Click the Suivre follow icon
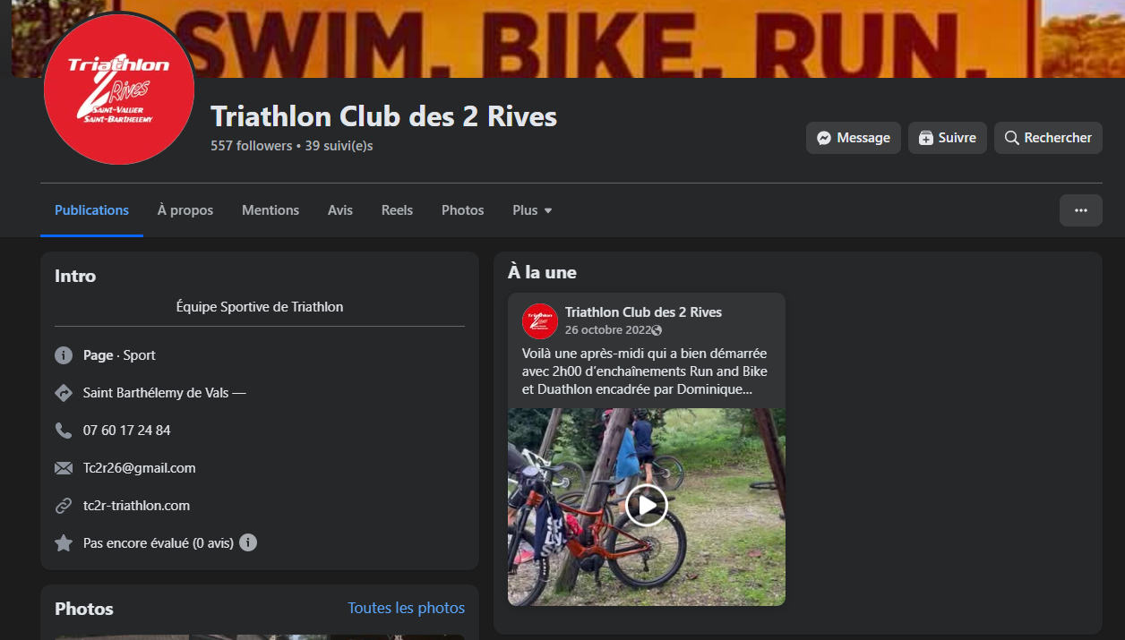Image resolution: width=1125 pixels, height=640 pixels. [x=926, y=138]
